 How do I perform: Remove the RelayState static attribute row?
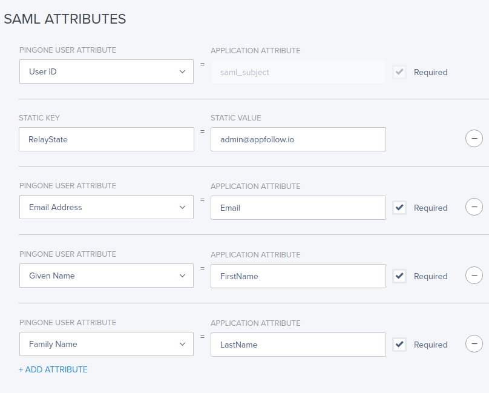(474, 138)
